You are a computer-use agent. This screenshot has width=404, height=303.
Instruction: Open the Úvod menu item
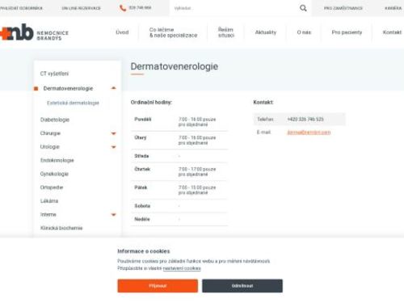pos(122,32)
